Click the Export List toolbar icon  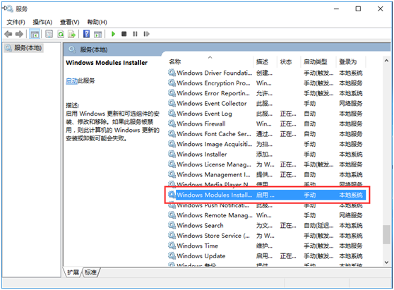coord(71,34)
